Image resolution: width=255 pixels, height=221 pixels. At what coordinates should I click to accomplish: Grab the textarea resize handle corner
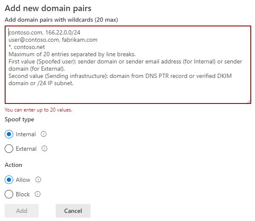[x=249, y=101]
